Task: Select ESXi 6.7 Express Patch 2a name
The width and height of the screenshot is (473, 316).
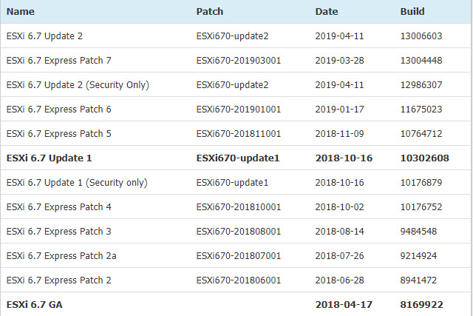Action: point(61,256)
